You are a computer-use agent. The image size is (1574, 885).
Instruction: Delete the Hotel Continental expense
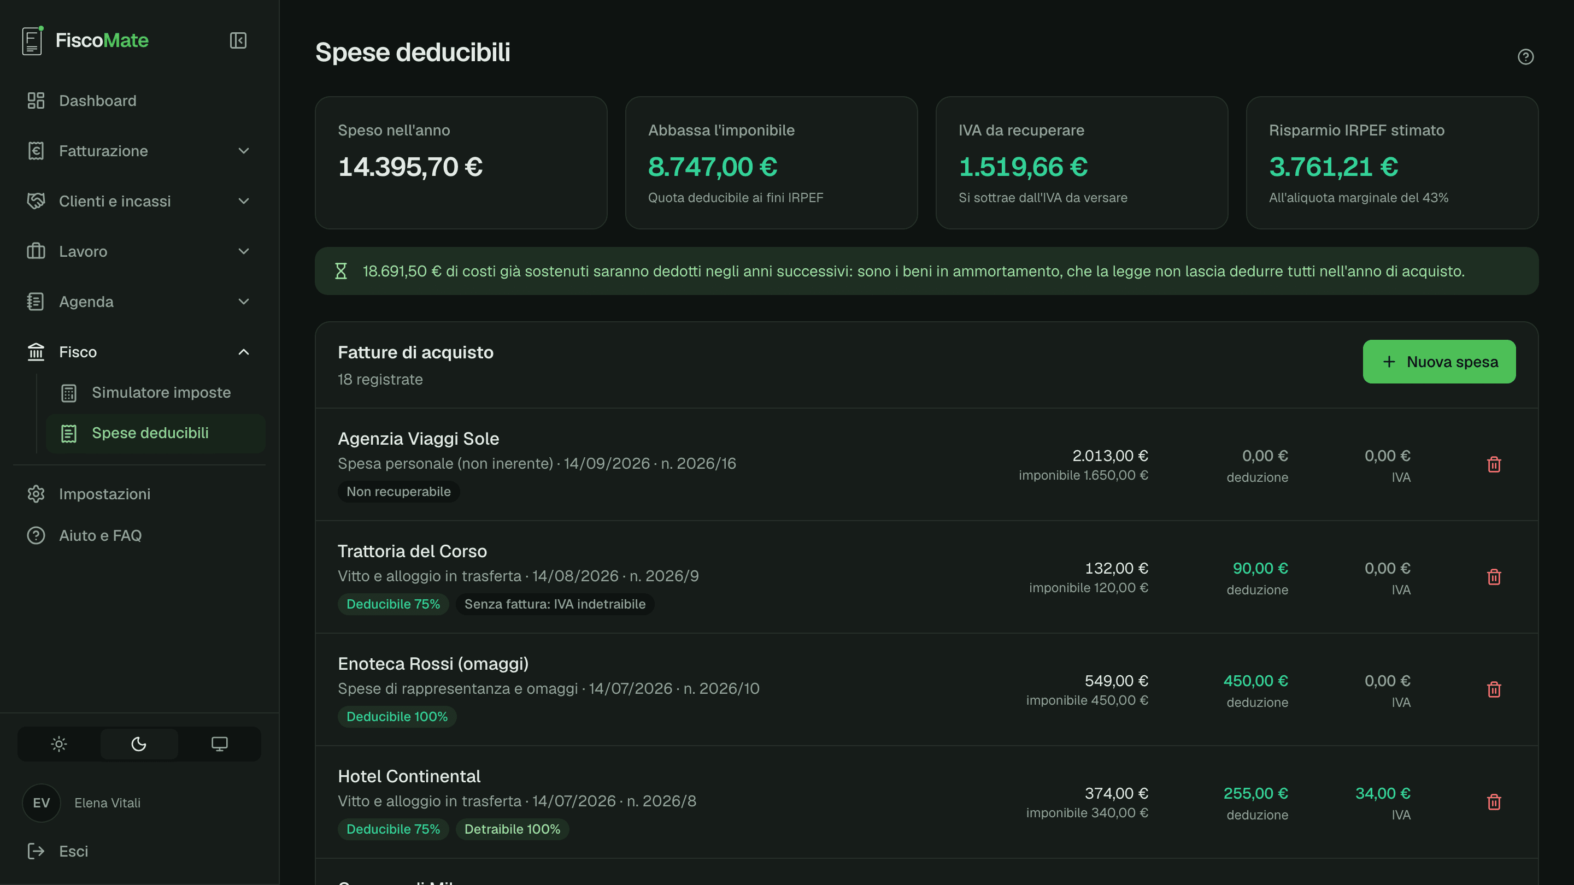pyautogui.click(x=1493, y=801)
